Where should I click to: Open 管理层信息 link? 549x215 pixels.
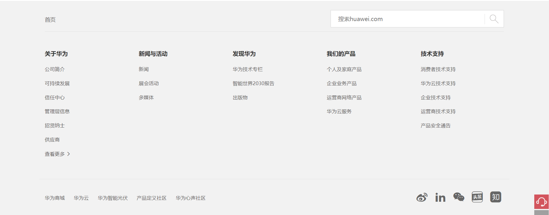[x=57, y=111]
